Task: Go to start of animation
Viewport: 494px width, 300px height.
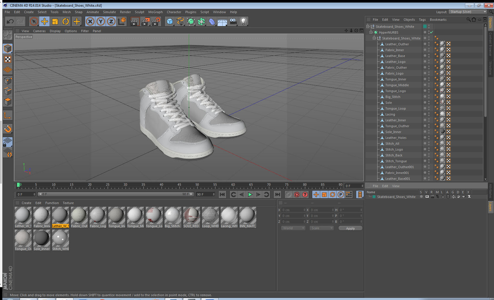Action: (222, 194)
